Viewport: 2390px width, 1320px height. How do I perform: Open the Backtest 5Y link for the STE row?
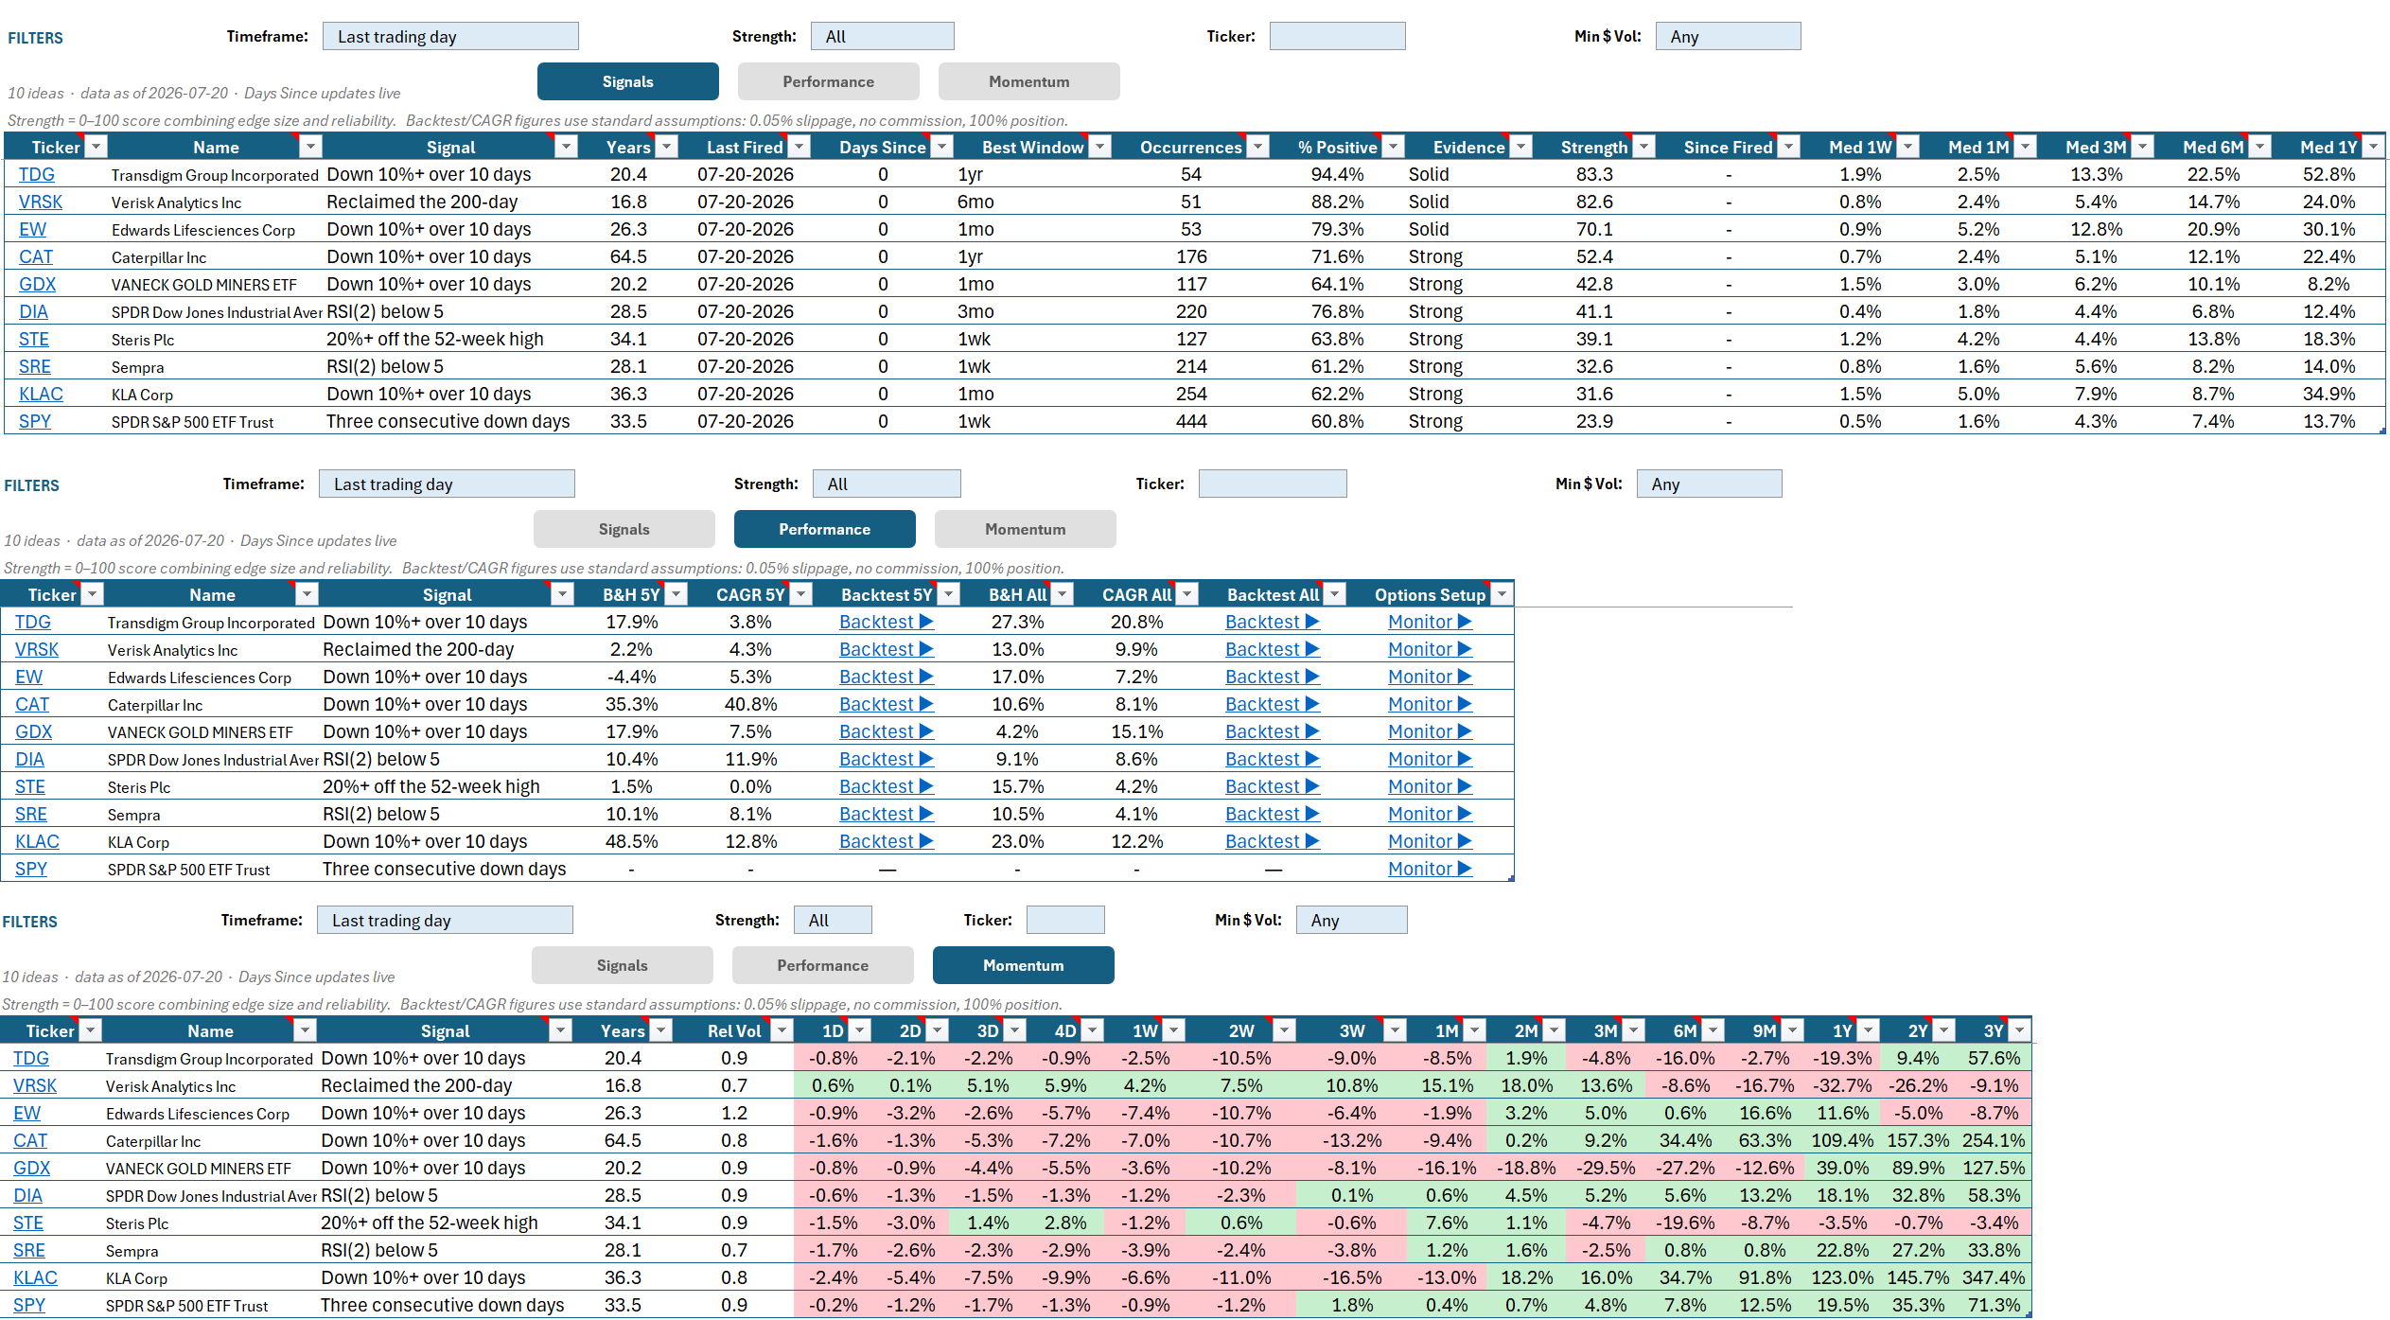[887, 786]
